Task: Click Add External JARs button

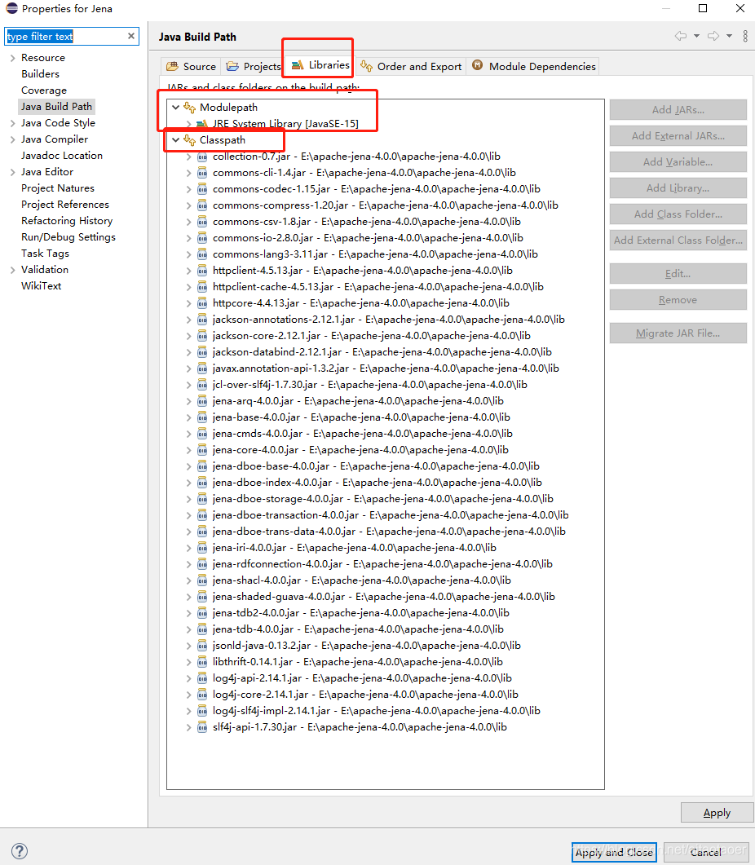Action: [x=678, y=135]
